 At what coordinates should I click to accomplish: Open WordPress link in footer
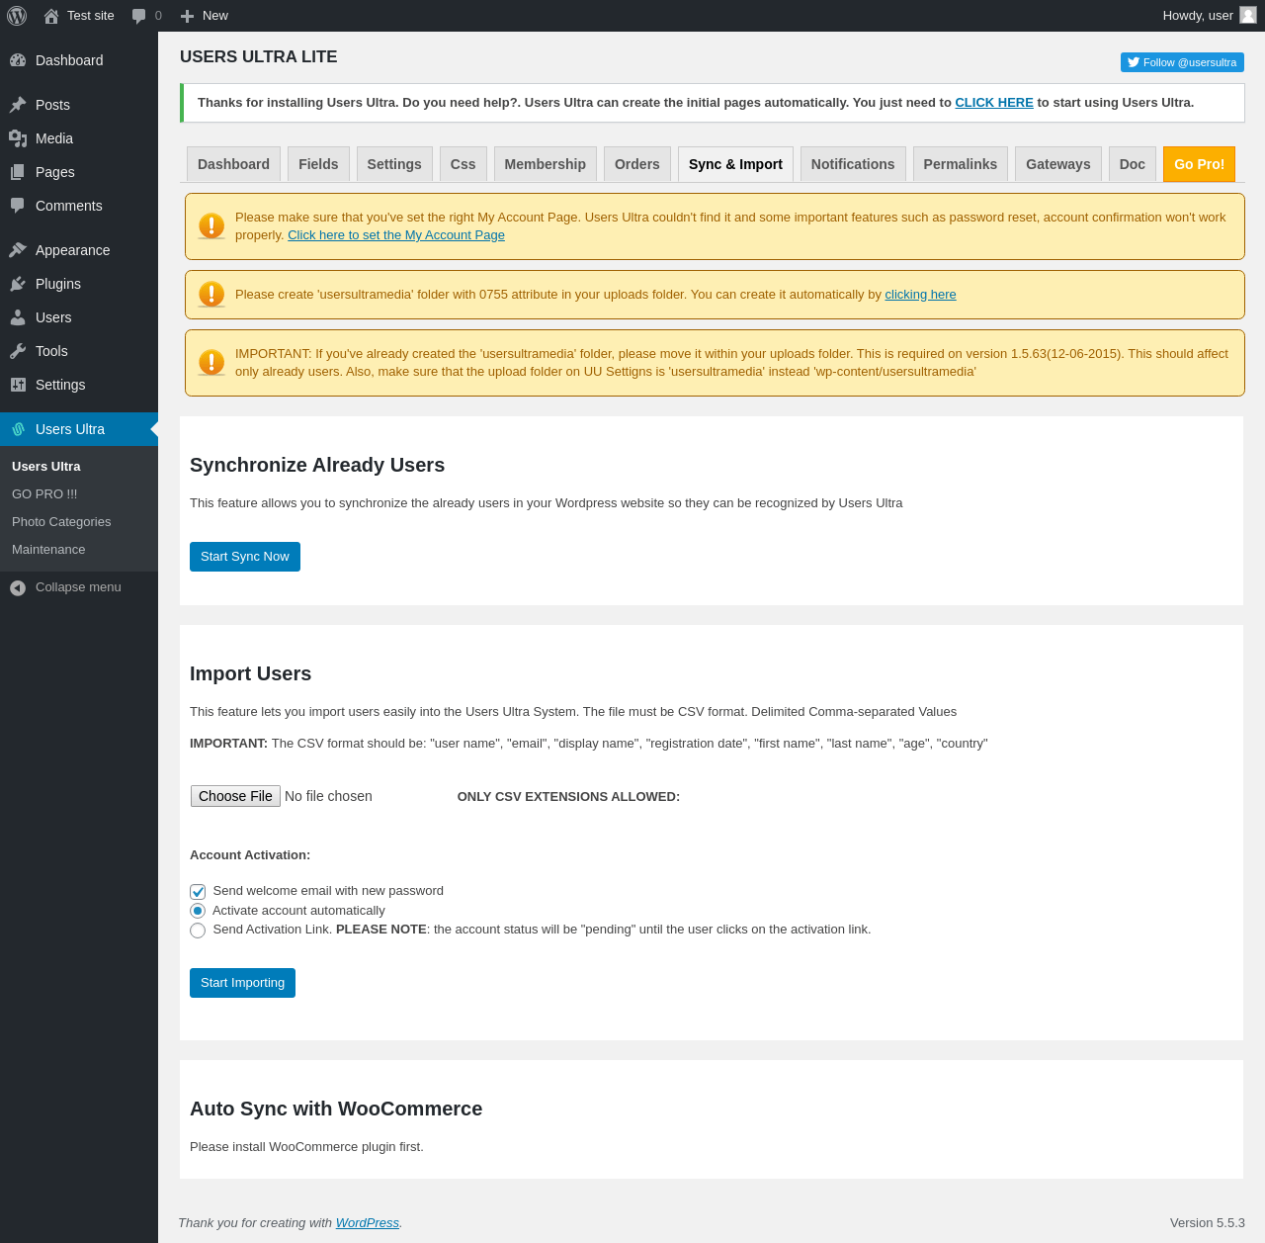pyautogui.click(x=368, y=1223)
